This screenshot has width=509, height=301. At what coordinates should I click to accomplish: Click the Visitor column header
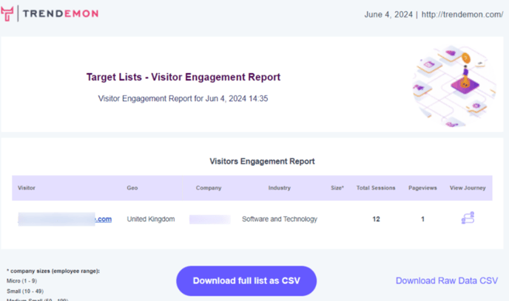(27, 187)
